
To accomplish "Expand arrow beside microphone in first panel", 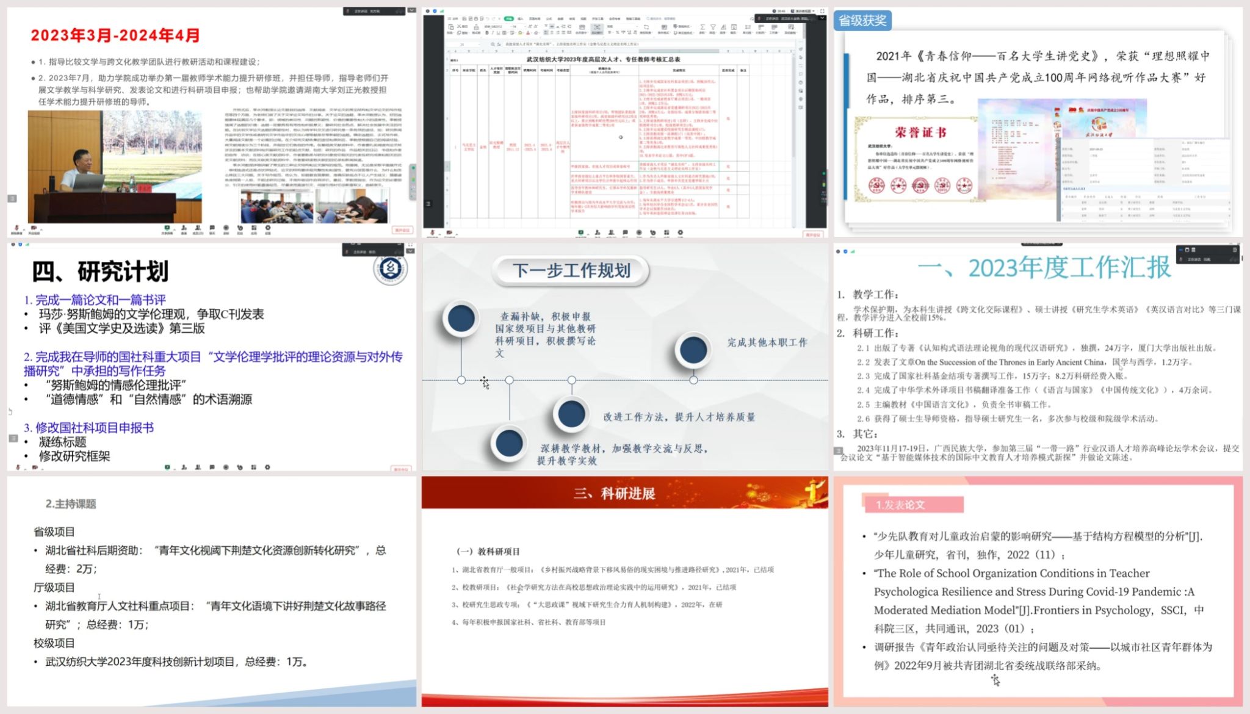I will point(24,229).
